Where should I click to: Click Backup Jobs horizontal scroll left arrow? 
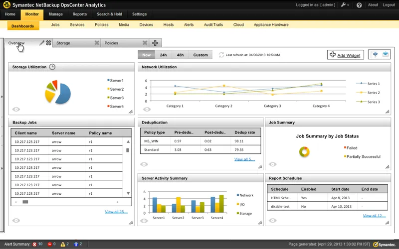16,202
